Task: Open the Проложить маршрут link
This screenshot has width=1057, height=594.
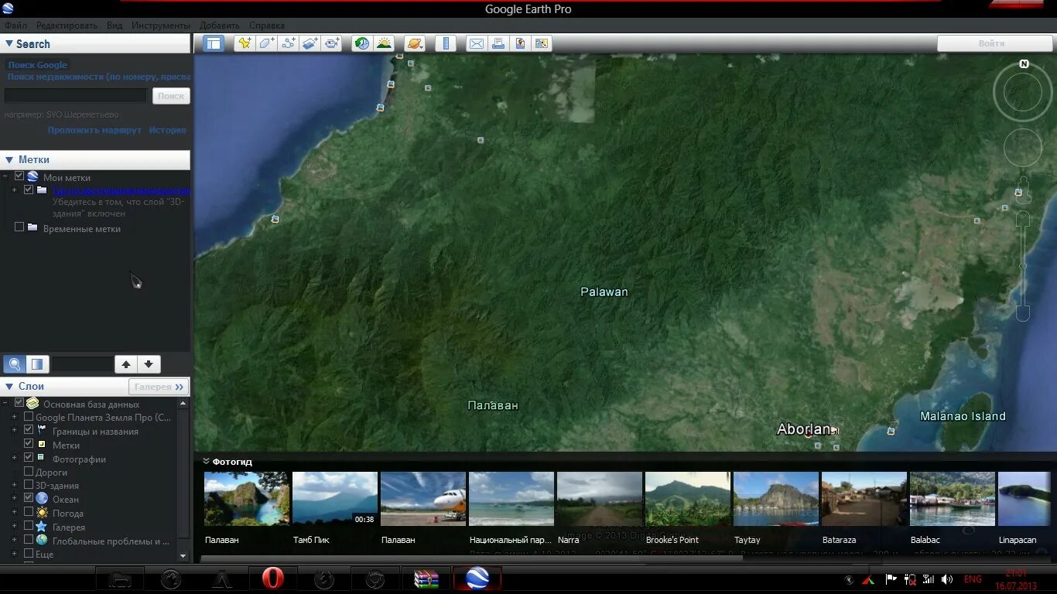Action: tap(94, 130)
